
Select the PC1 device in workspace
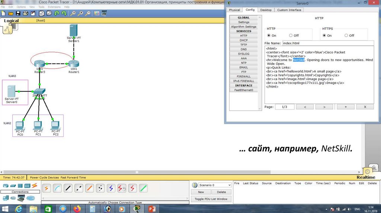click(x=38, y=125)
